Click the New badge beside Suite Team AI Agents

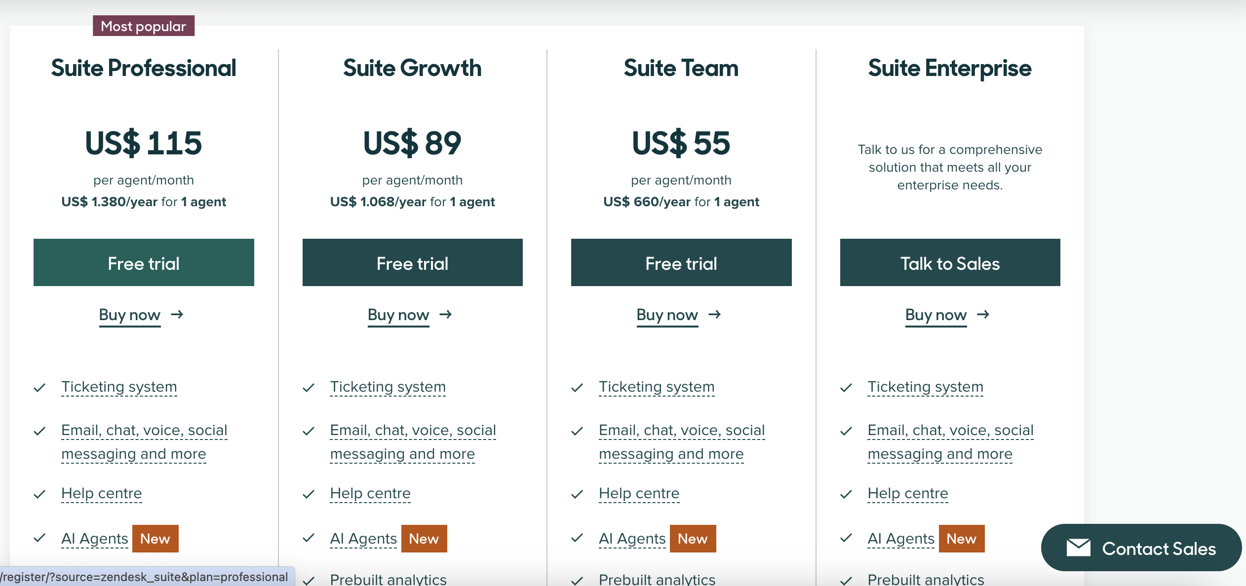pos(693,539)
